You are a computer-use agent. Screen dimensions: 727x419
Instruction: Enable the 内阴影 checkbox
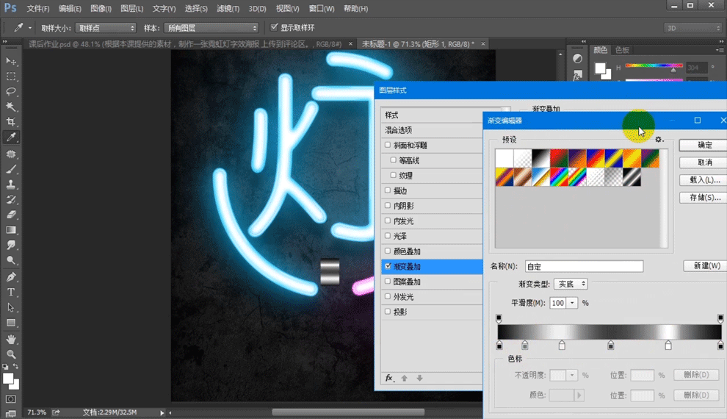[x=388, y=205]
